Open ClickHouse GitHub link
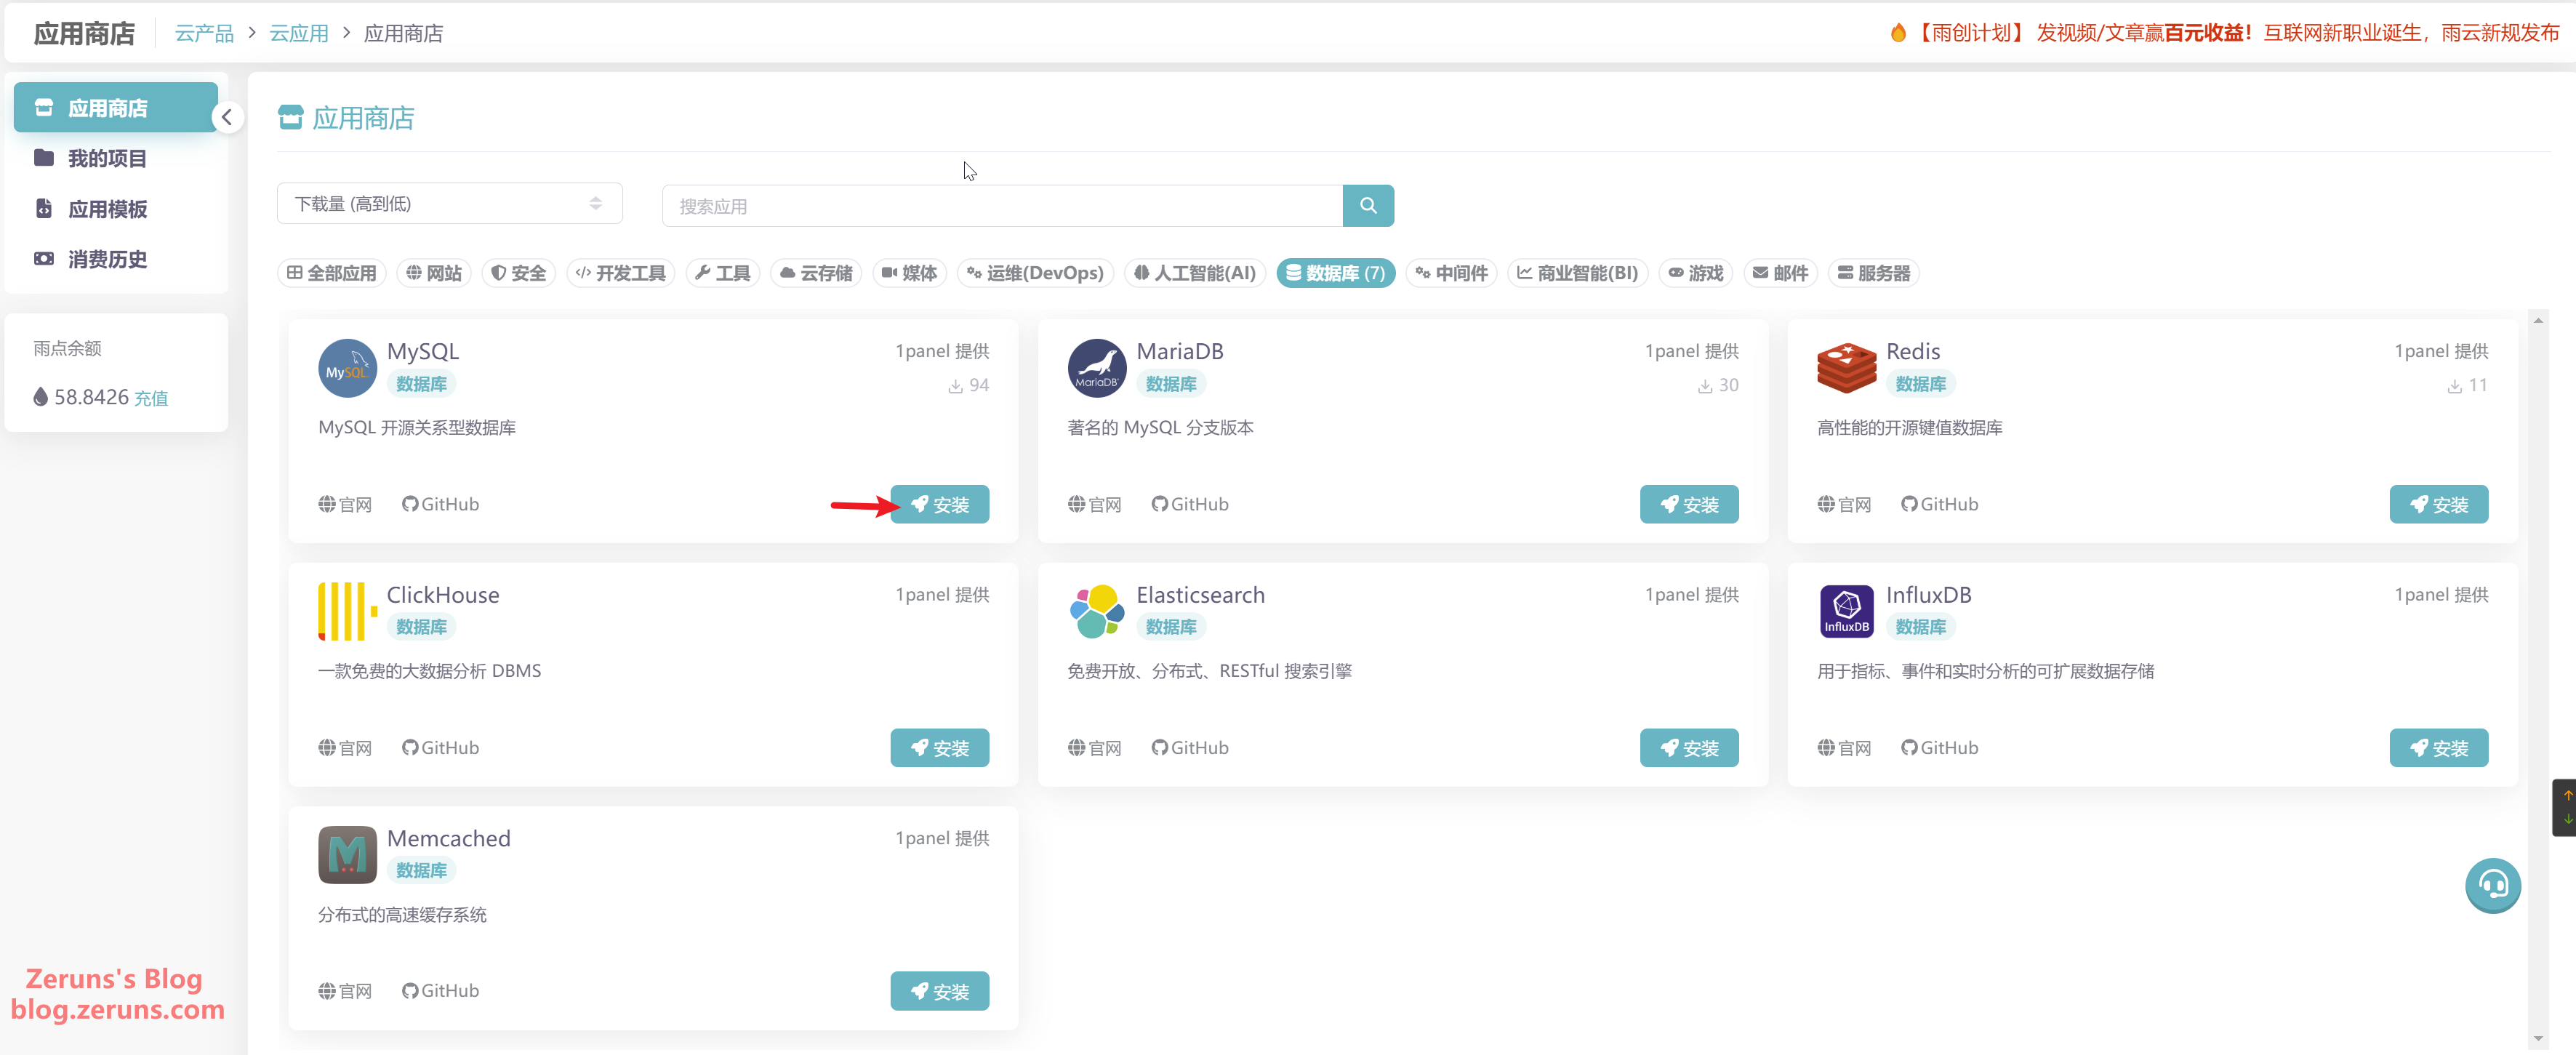The height and width of the screenshot is (1055, 2576). 440,748
